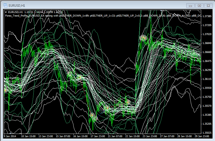Screen dimensions: 215x141
Task: Close the EURUSD,H1 chart window
Action: 208,6
